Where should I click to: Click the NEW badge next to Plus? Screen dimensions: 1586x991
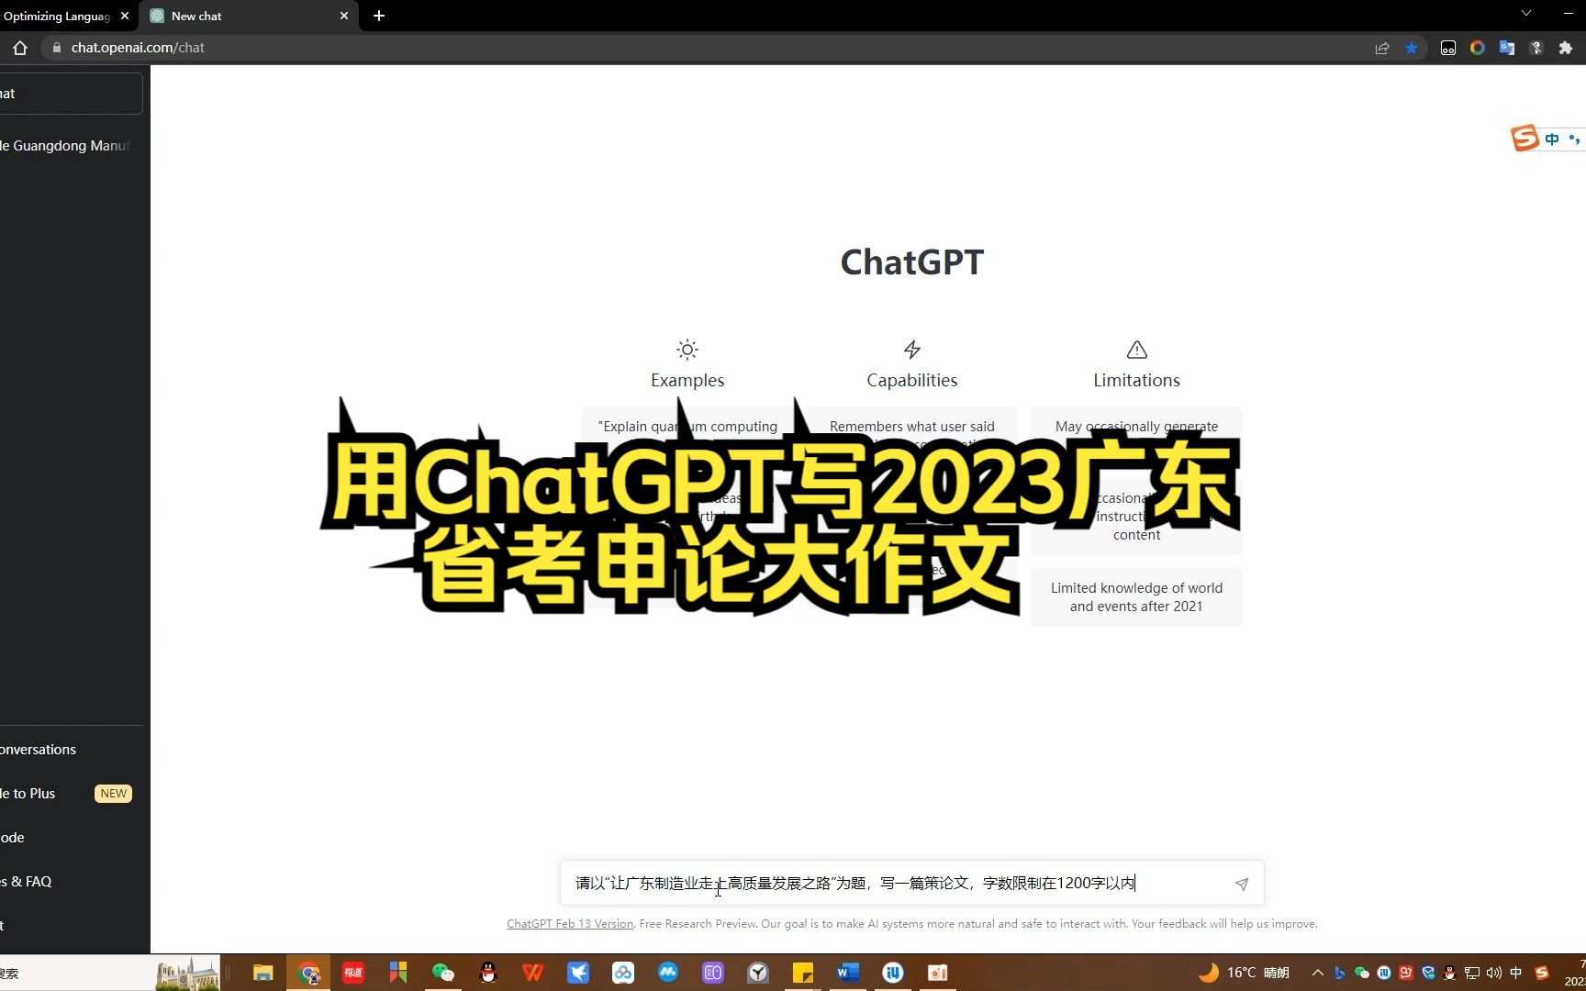tap(114, 794)
